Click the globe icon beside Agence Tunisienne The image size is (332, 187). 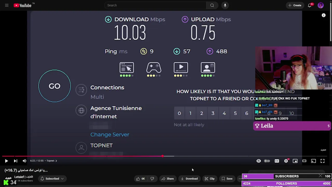click(81, 110)
